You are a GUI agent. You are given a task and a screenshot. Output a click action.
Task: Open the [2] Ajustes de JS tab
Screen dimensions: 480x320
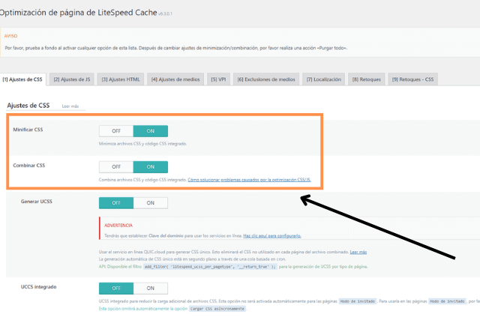point(72,79)
